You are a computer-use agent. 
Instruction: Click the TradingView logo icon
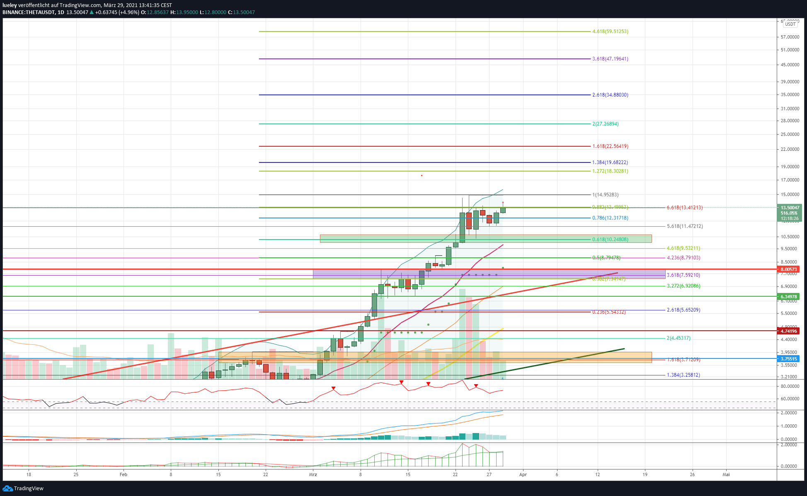coord(7,488)
